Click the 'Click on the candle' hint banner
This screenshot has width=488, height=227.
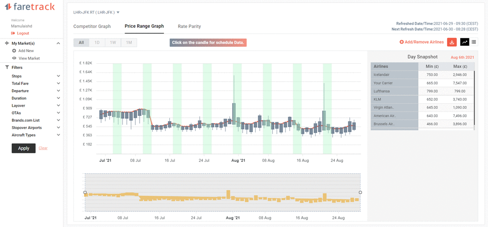click(x=208, y=42)
